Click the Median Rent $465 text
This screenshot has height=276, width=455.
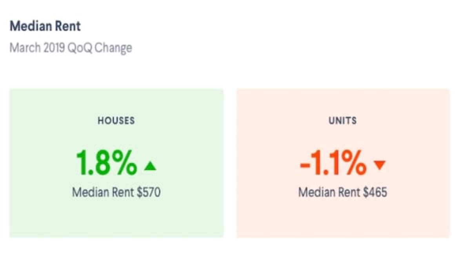(x=343, y=192)
